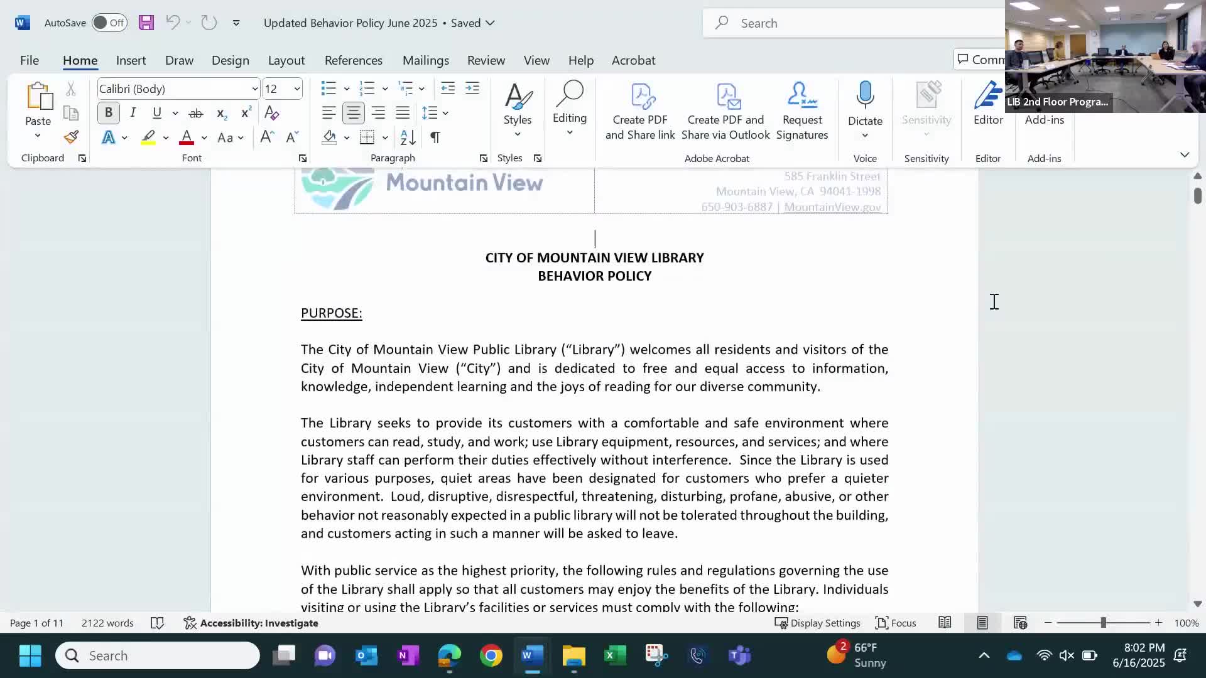The width and height of the screenshot is (1206, 678).
Task: Click Accessibility: Investigate in status bar
Action: [251, 623]
